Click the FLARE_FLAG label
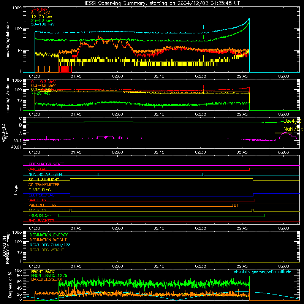The image size is (304, 304). click(x=40, y=190)
